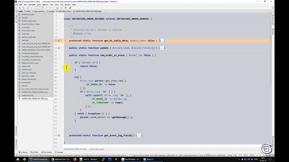
Task: Open the Window menu
Action: [68, 4]
